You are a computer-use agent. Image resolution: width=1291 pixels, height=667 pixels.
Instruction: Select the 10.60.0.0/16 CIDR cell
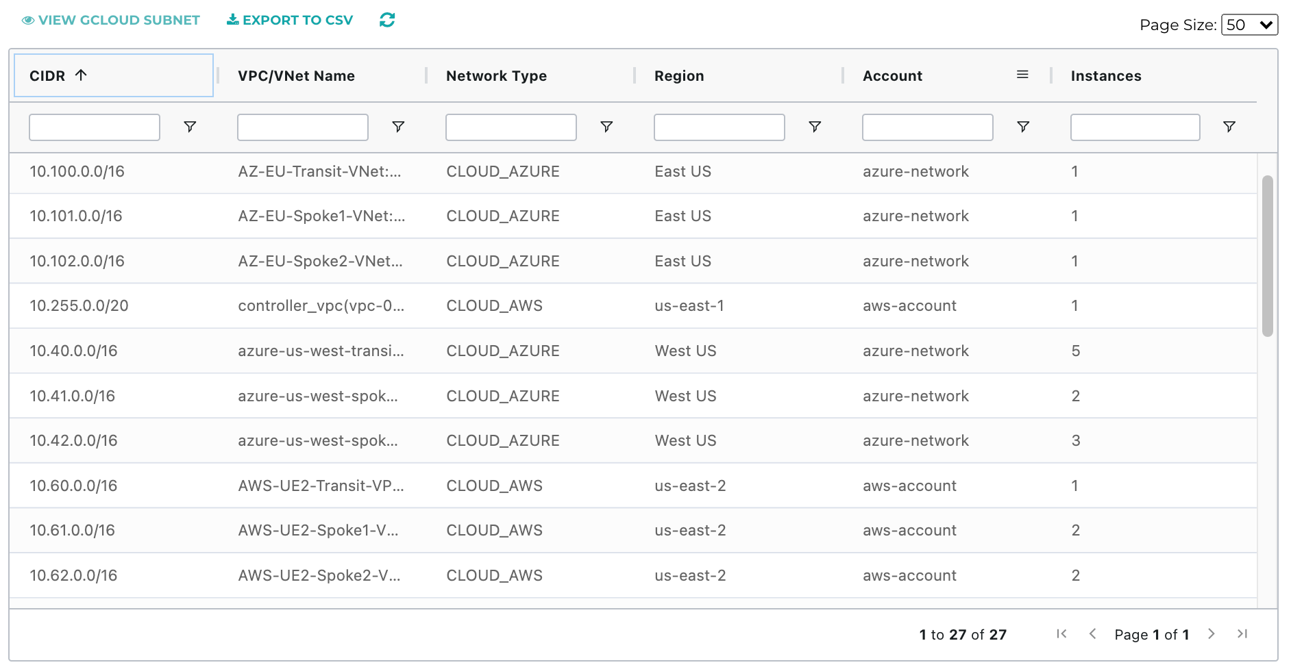coord(73,486)
